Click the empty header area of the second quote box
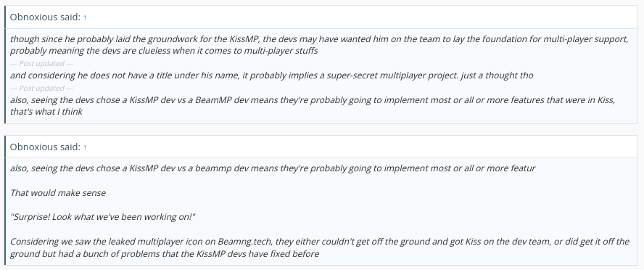 (361, 147)
